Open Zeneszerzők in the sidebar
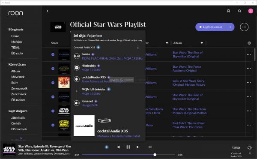Image resolution: width=257 pixels, height=159 pixels. [19, 88]
